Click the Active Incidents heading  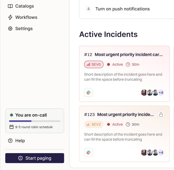pyautogui.click(x=109, y=34)
